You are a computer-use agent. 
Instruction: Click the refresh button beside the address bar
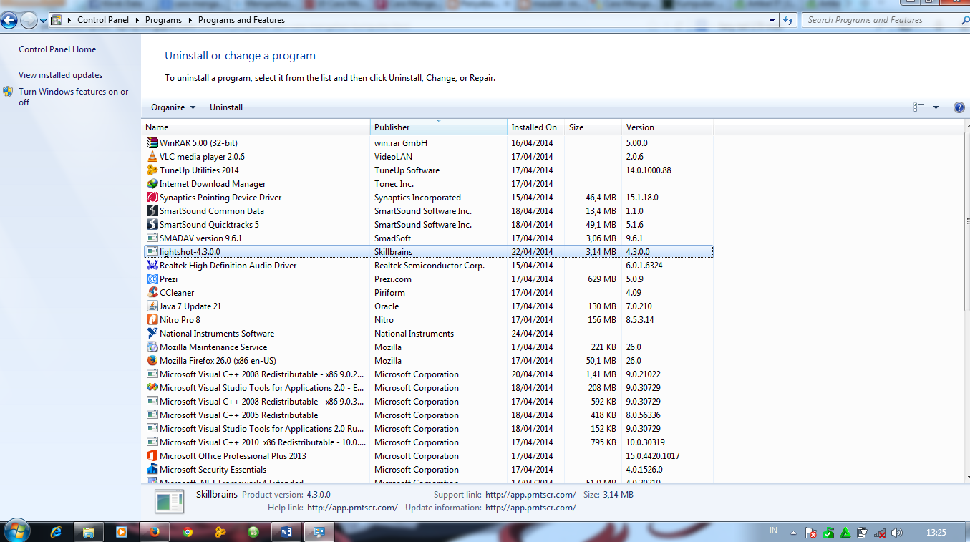tap(789, 20)
